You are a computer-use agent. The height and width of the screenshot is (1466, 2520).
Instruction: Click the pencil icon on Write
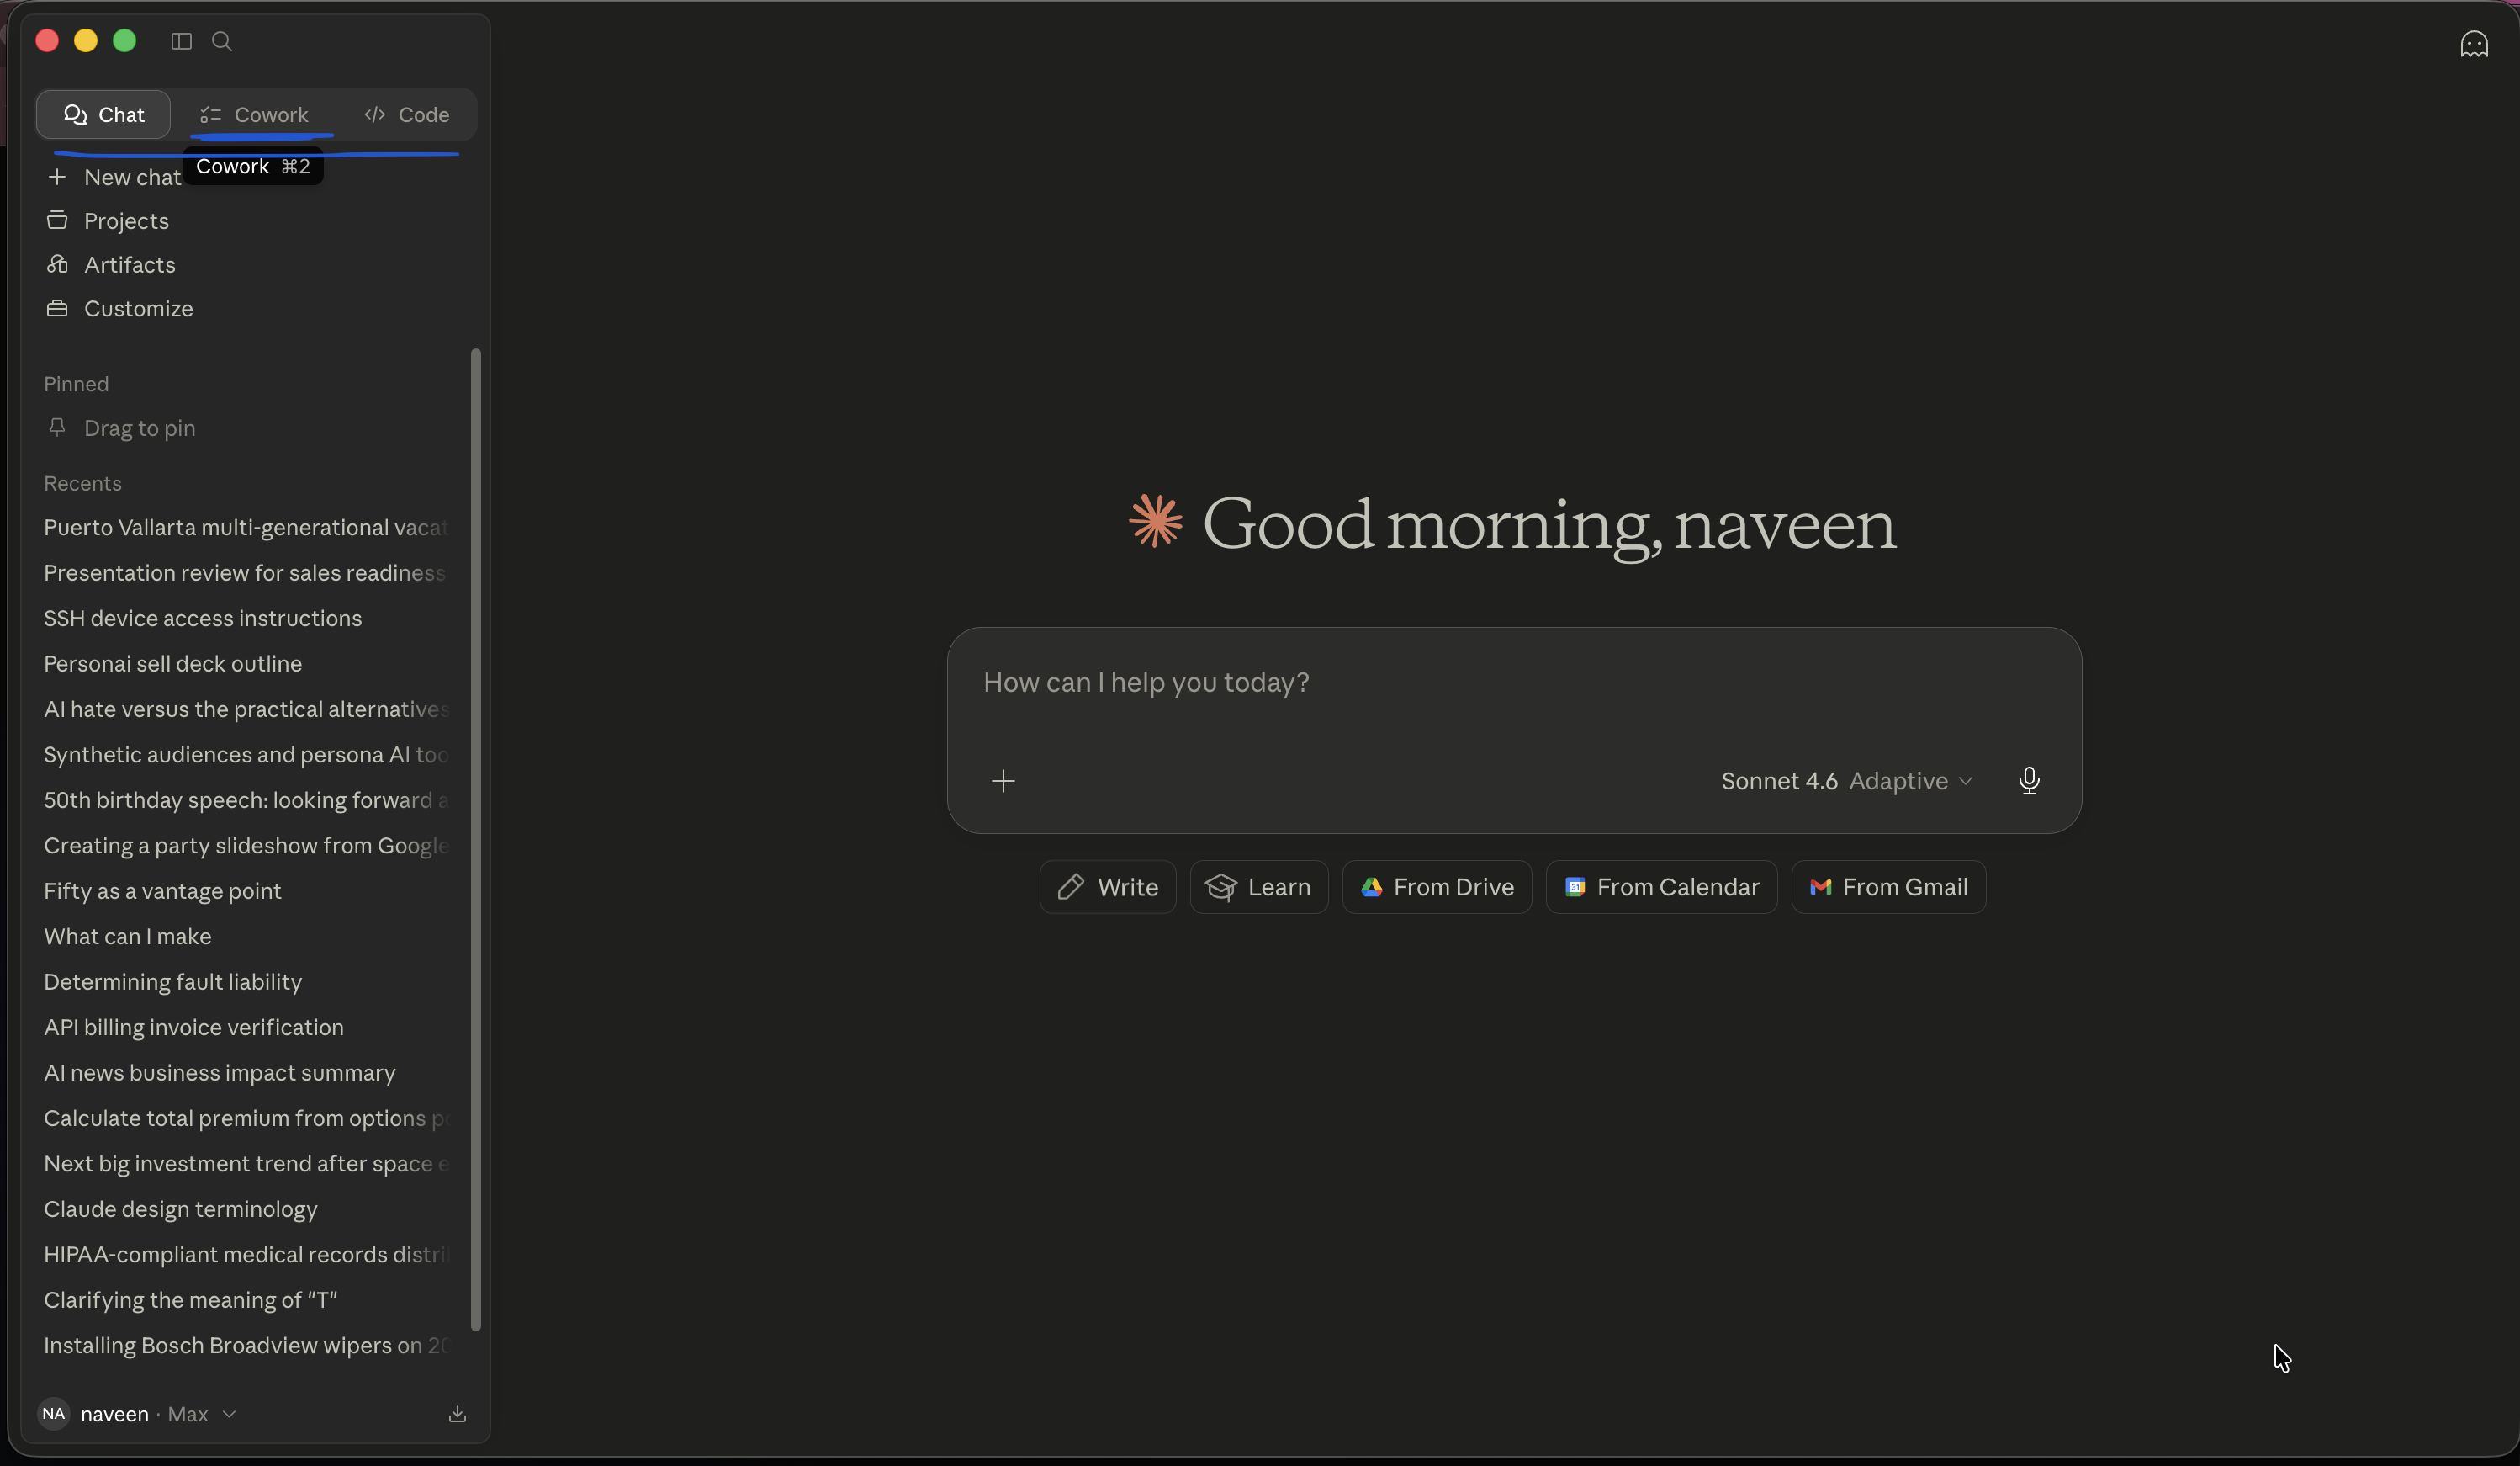pyautogui.click(x=1071, y=887)
